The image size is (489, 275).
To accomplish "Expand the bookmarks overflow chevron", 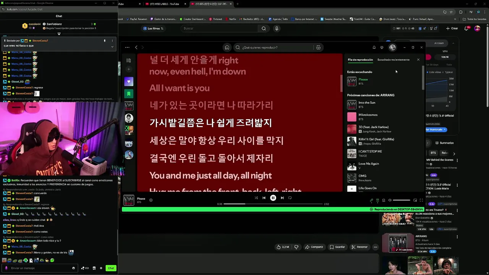I will pyautogui.click(x=455, y=19).
